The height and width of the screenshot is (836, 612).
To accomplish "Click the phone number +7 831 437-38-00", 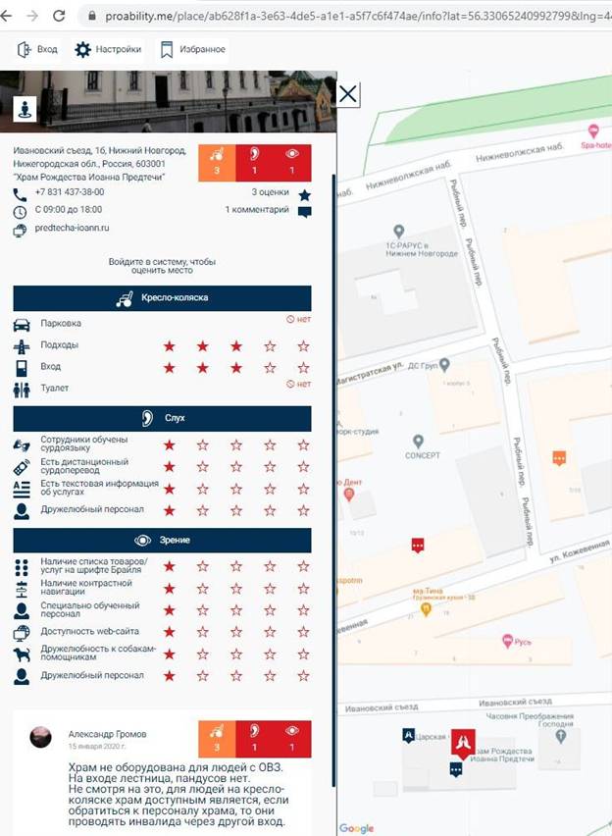I will 70,192.
